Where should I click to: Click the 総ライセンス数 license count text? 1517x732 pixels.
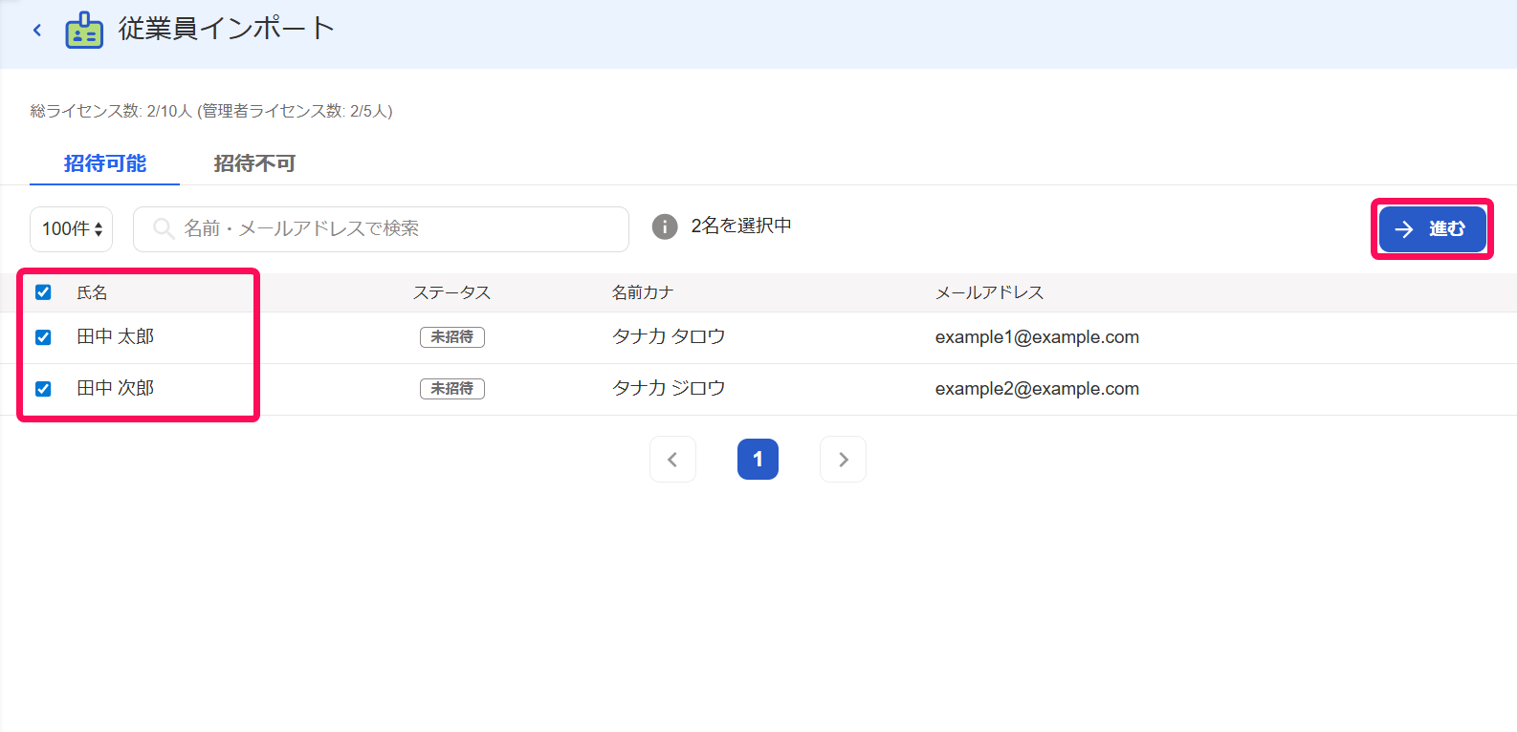211,111
